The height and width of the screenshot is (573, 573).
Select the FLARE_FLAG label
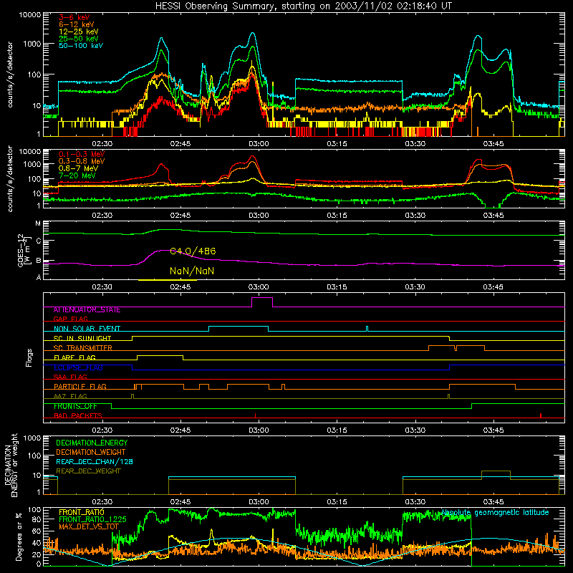74,357
